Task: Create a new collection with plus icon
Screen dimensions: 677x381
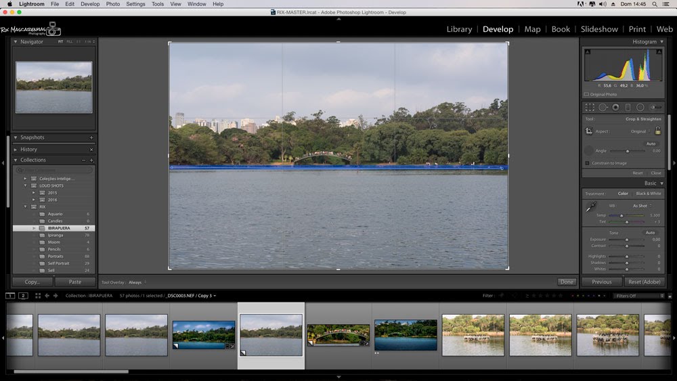Action: (91, 160)
